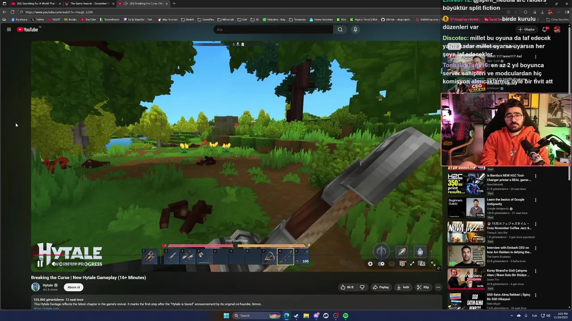Switch to The Game Awards tab

point(89,4)
